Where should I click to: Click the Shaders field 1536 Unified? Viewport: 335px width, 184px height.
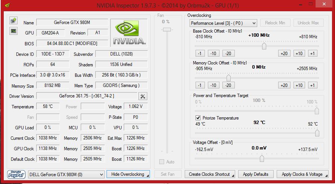click(x=122, y=64)
